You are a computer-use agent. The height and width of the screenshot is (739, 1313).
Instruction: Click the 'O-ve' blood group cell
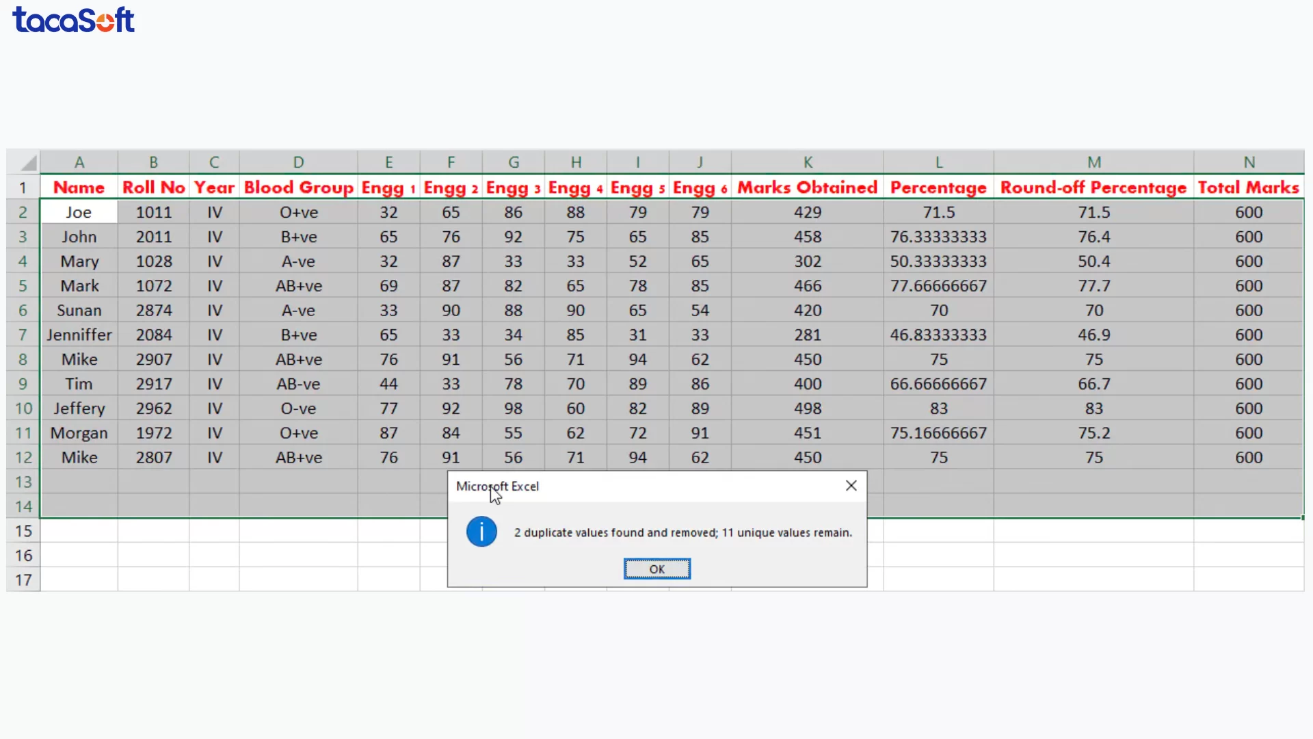(298, 409)
